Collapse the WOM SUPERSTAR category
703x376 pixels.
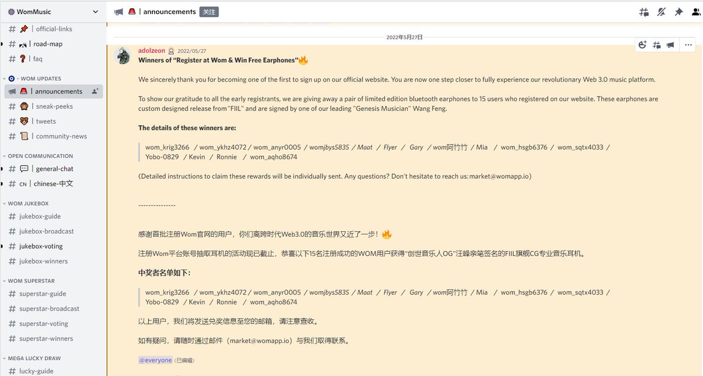pyautogui.click(x=29, y=281)
